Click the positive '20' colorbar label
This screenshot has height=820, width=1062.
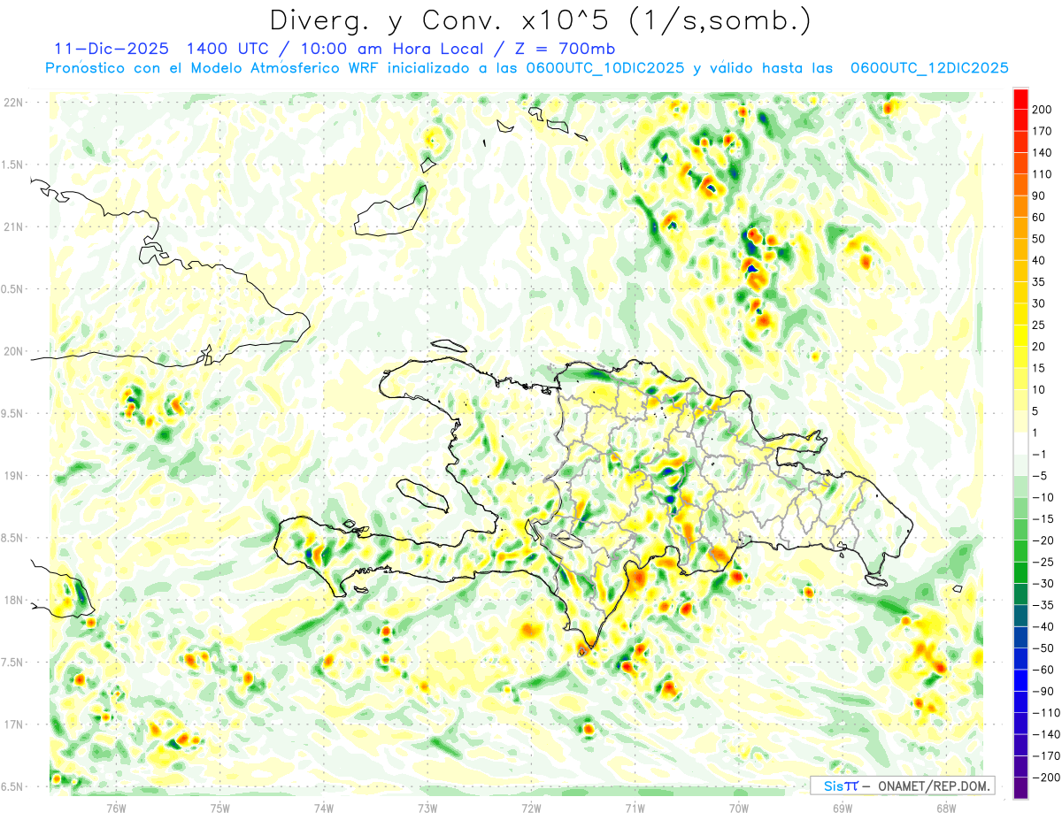(1040, 347)
